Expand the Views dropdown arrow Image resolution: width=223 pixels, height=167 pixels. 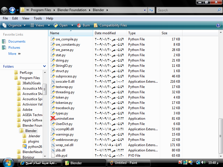pyautogui.click(x=49, y=25)
